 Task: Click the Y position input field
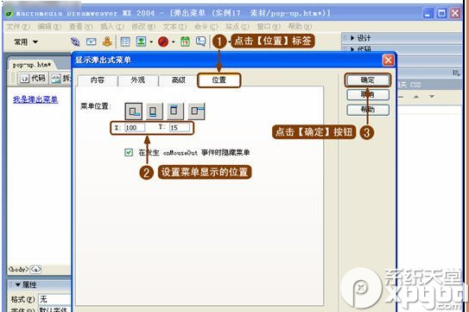180,128
